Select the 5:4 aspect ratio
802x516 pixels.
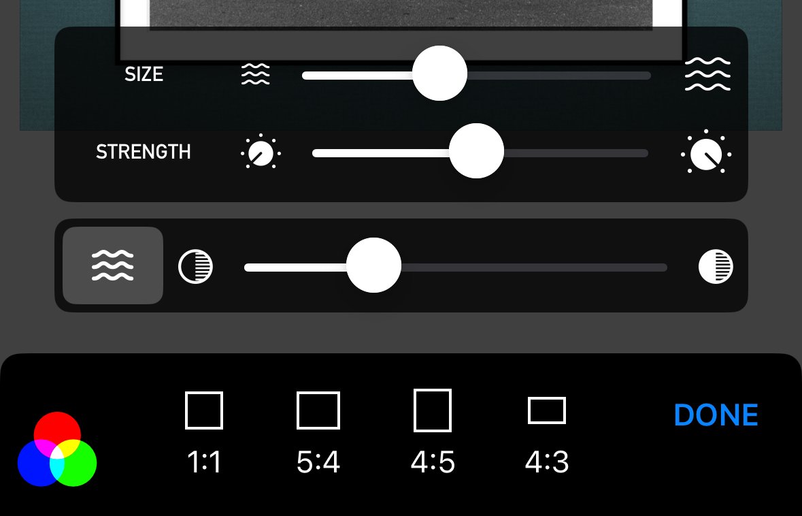318,432
